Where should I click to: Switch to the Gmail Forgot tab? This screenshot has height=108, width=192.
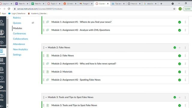(86, 4)
